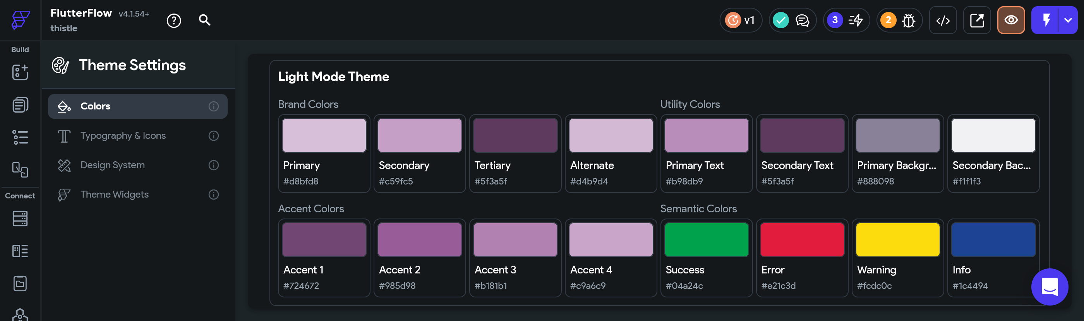Viewport: 1084px width, 321px height.
Task: Click info icon beside Design System
Action: 214,165
